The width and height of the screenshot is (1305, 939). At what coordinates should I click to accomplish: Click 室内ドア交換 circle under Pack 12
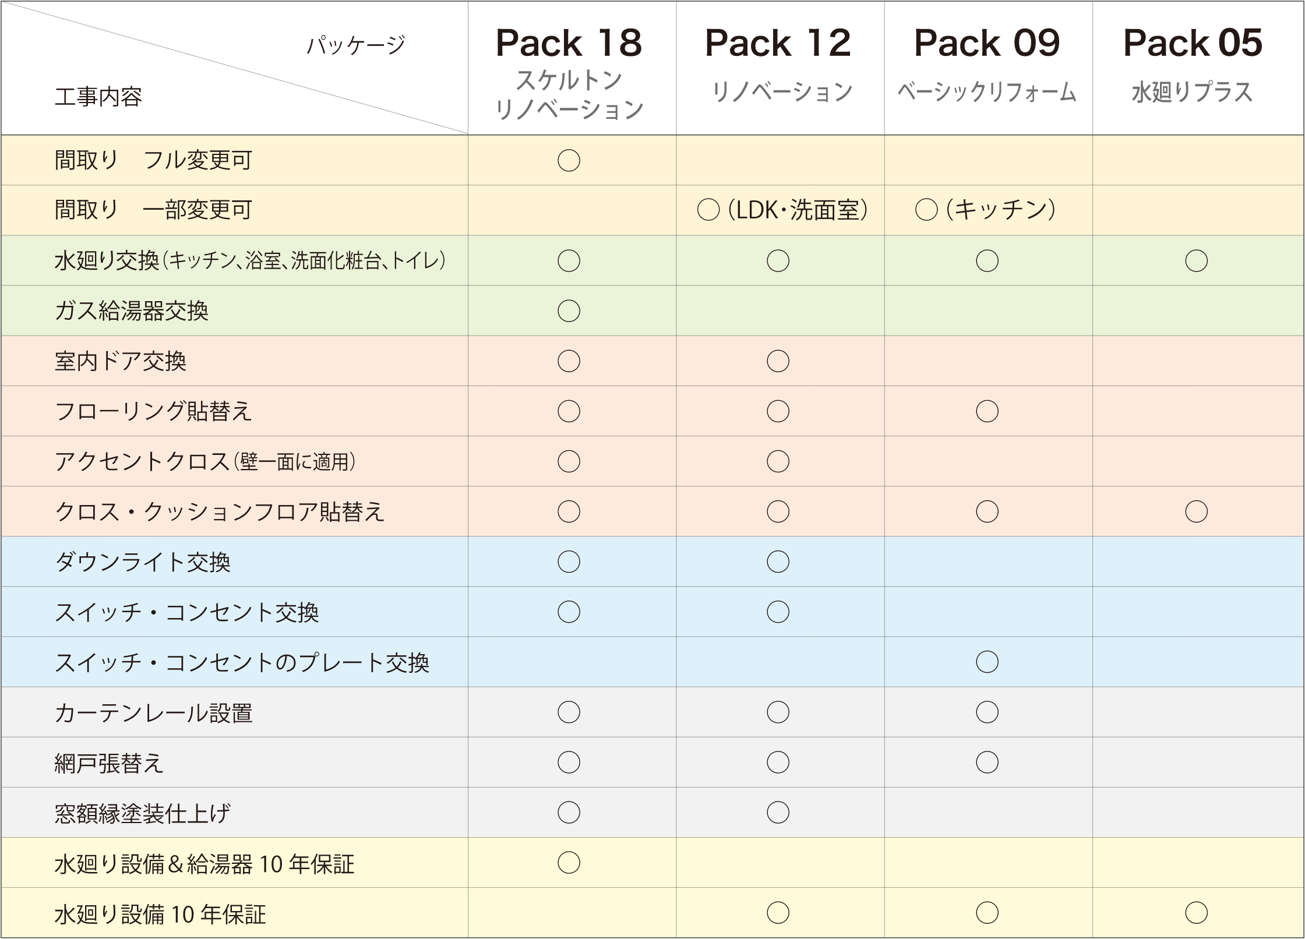[x=778, y=361]
